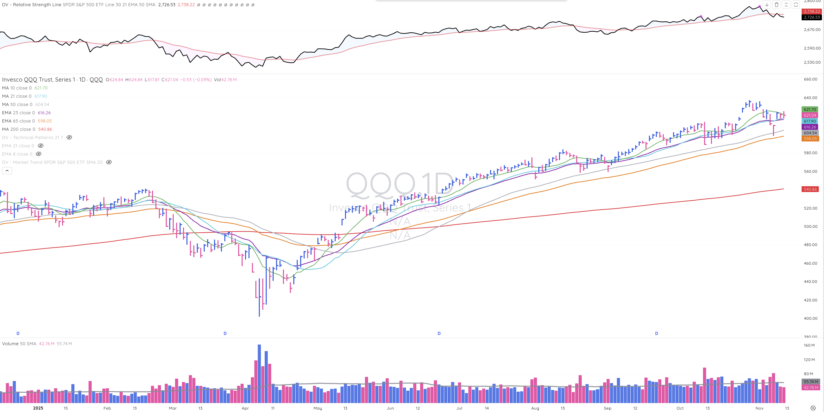Show the DV Market Trend indicator
824x412 pixels.
(x=109, y=162)
